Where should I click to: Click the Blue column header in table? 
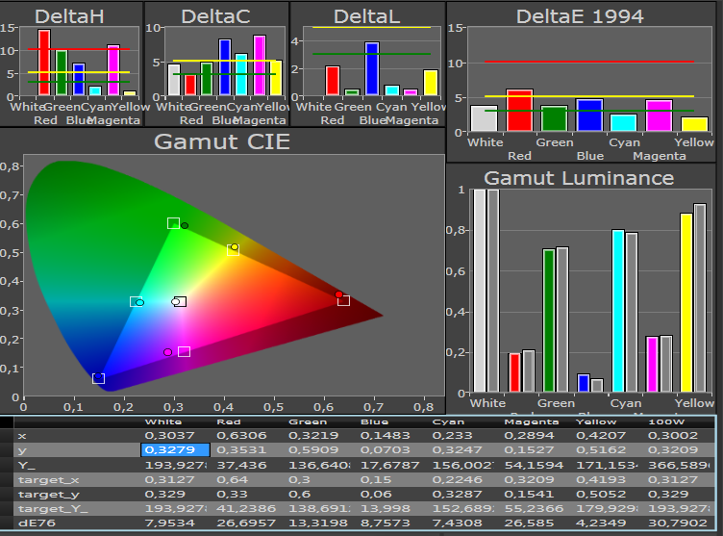tap(374, 421)
